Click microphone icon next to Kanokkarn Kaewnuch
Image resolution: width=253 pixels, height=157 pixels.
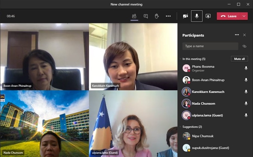[246, 92]
